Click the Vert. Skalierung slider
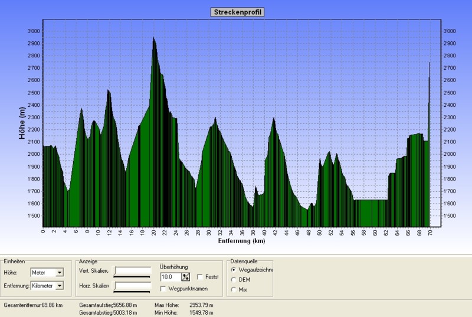Image resolution: width=472 pixels, height=317 pixels. (x=132, y=272)
